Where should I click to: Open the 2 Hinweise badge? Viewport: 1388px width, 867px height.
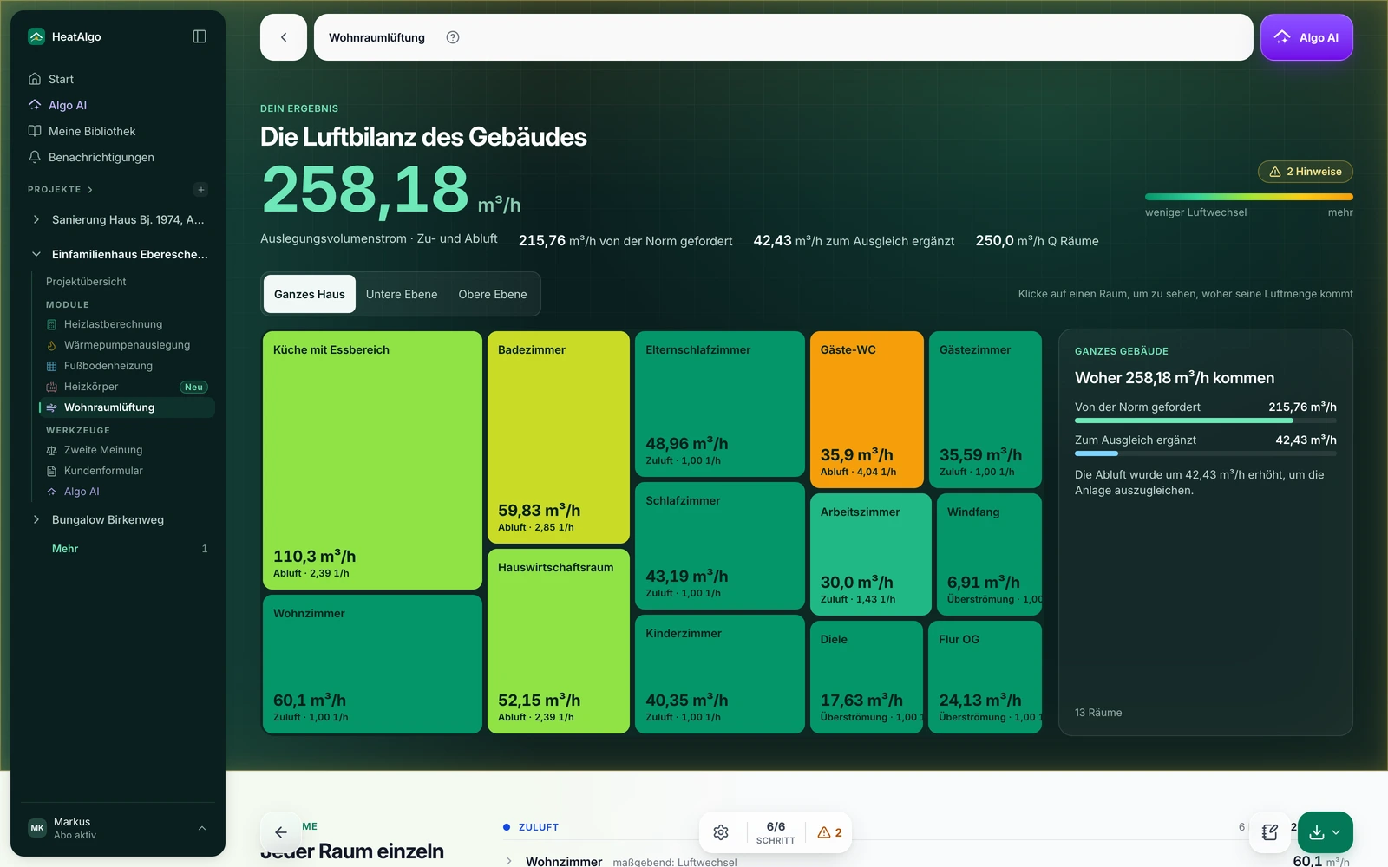1306,172
